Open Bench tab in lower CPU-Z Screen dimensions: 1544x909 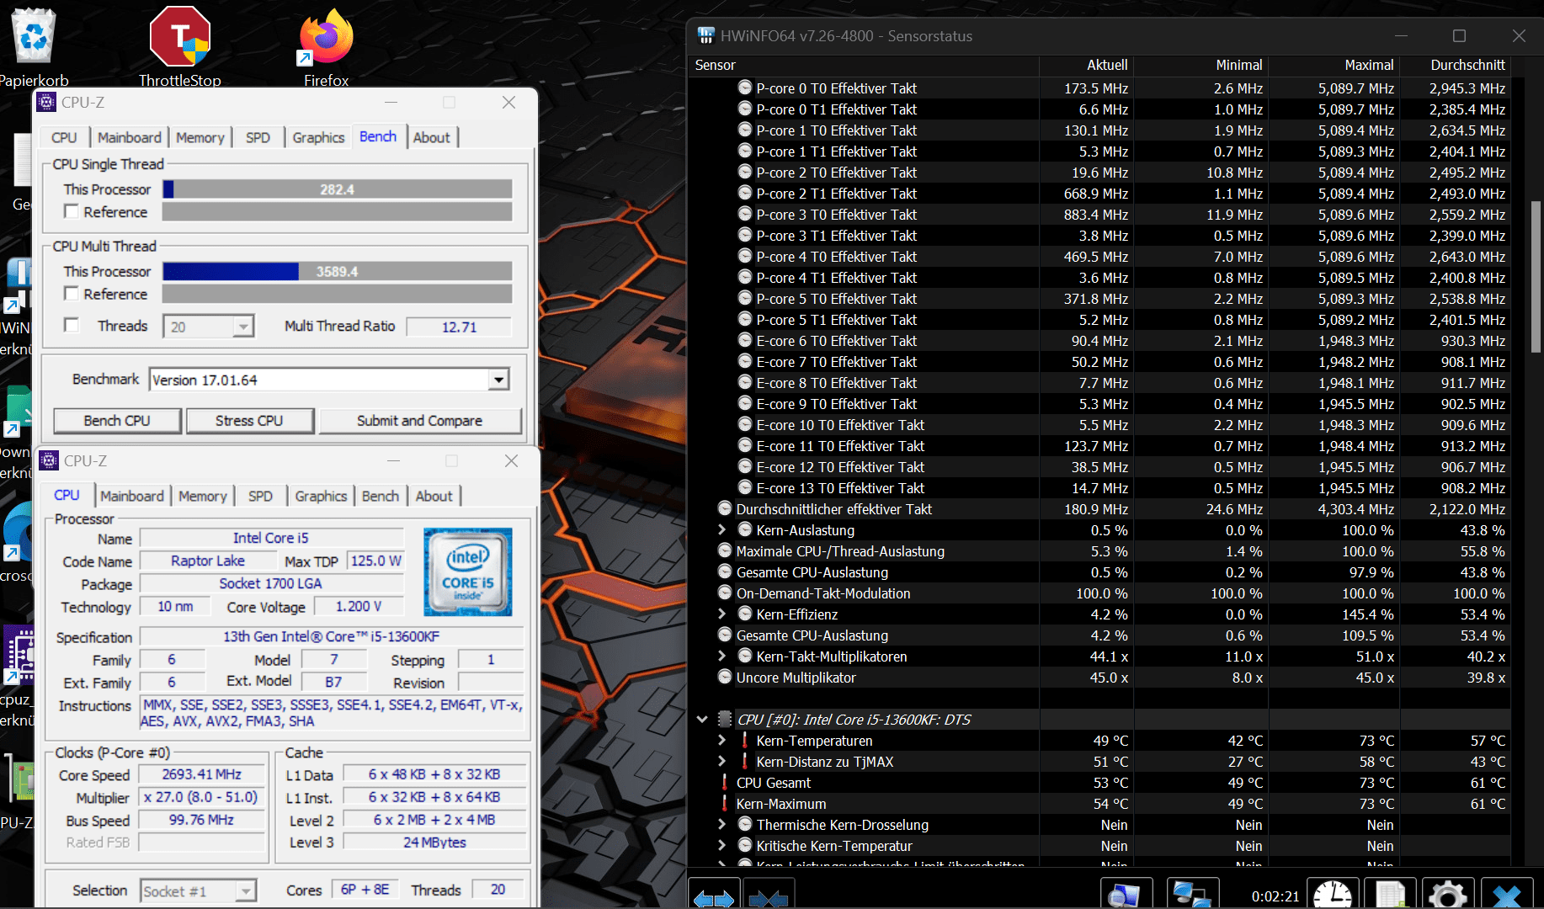[x=381, y=496]
